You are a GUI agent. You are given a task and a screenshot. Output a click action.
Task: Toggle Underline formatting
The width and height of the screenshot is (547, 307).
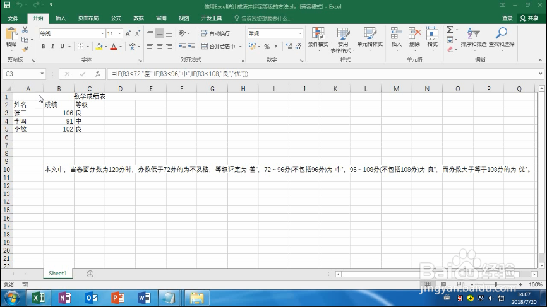click(62, 46)
